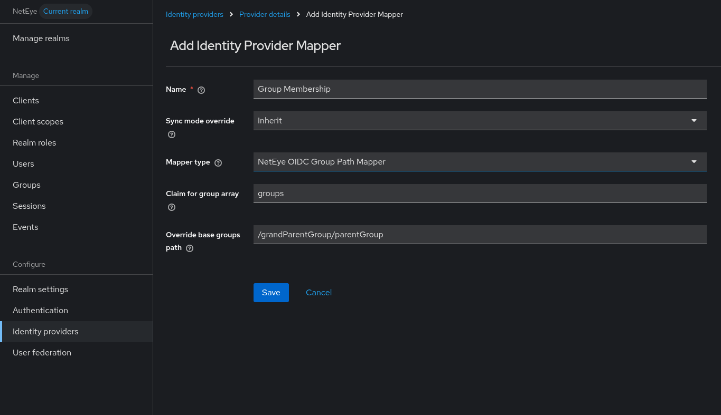Select the Authentication section
Viewport: 721px width, 415px height.
click(40, 310)
